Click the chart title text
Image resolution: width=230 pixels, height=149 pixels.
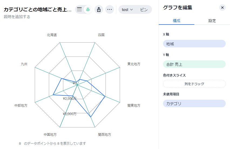click(38, 10)
